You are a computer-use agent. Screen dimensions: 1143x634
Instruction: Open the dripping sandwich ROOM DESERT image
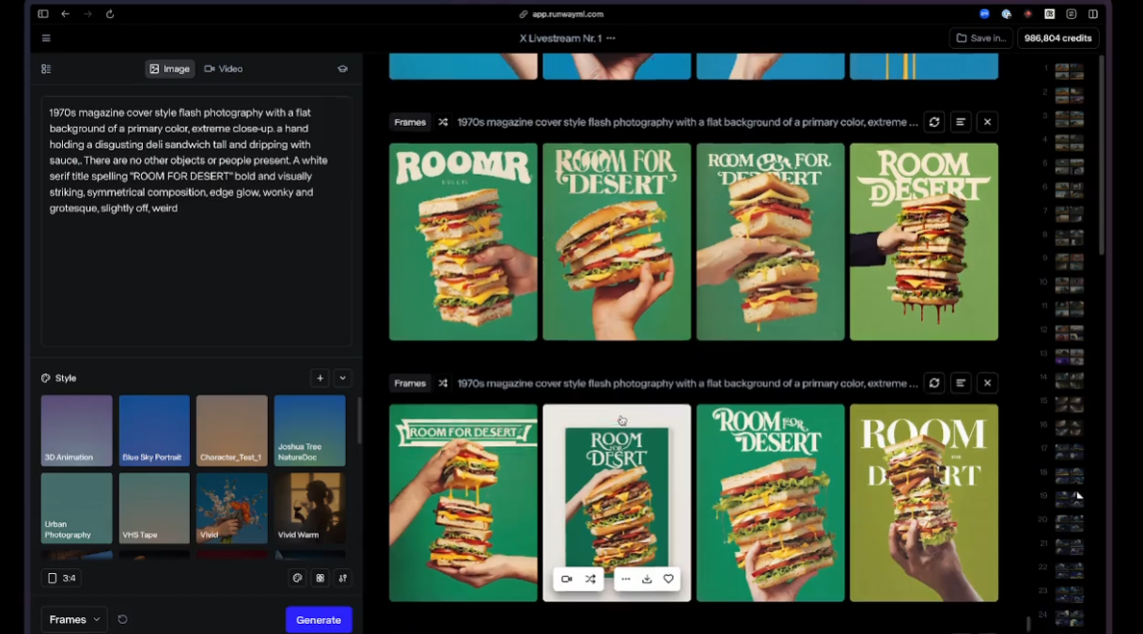(x=924, y=241)
